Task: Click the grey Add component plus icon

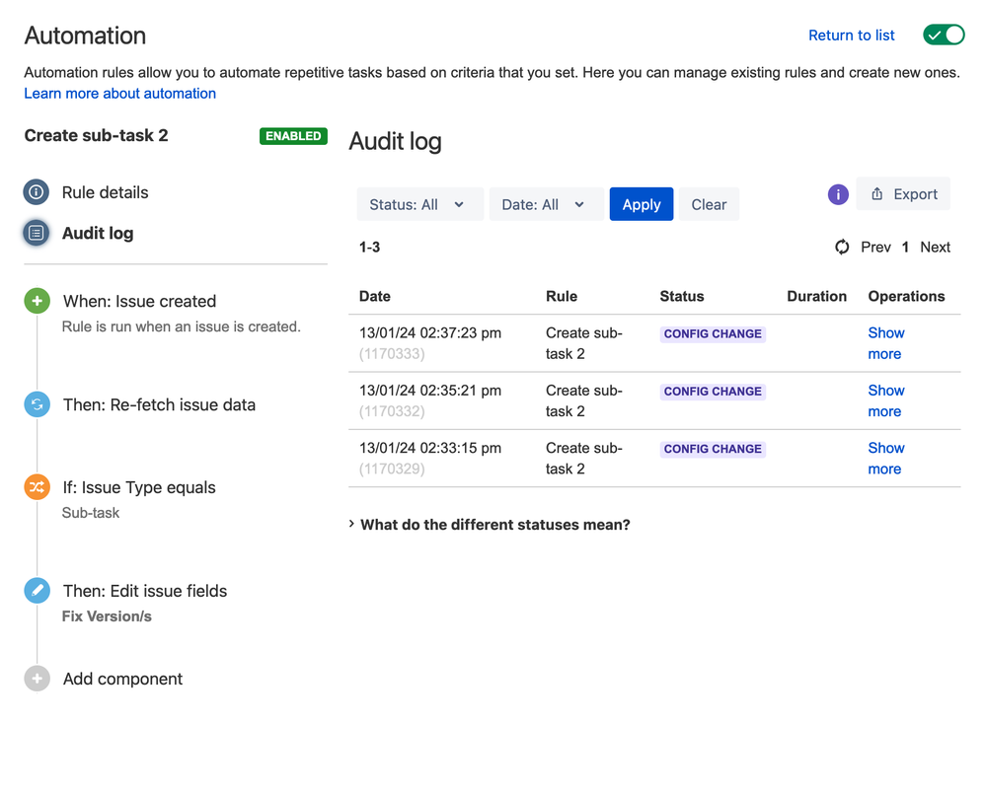Action: pyautogui.click(x=38, y=679)
